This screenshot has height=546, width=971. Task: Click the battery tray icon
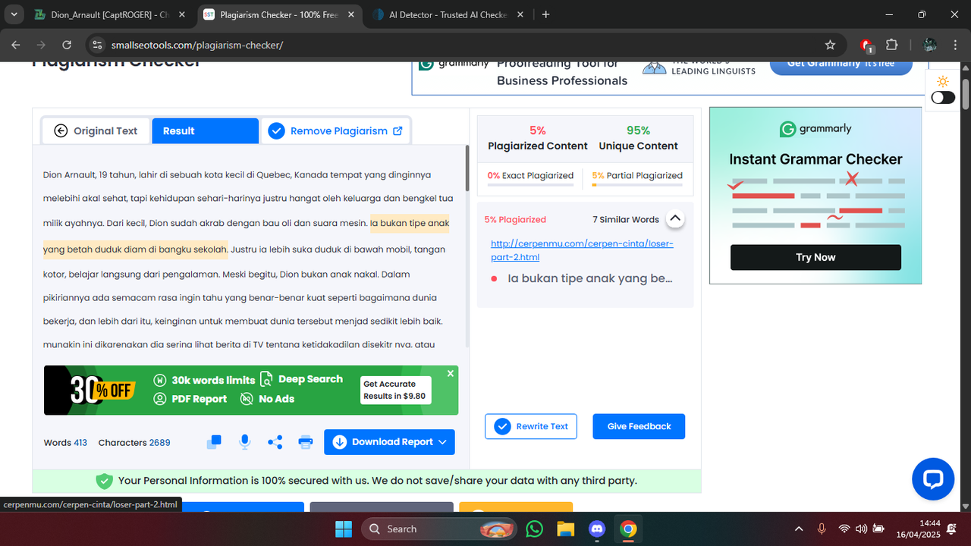click(878, 529)
